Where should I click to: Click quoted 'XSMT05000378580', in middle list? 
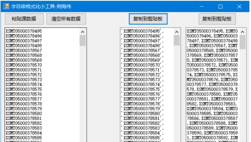tap(142, 114)
